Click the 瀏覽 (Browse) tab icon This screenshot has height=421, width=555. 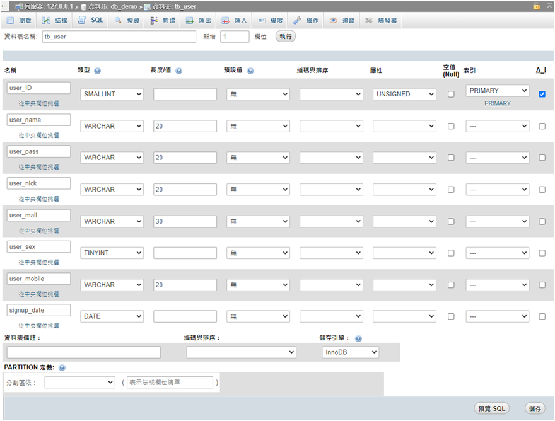[10, 21]
